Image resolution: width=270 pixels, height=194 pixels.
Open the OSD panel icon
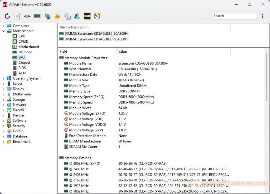pyautogui.click(x=87, y=16)
